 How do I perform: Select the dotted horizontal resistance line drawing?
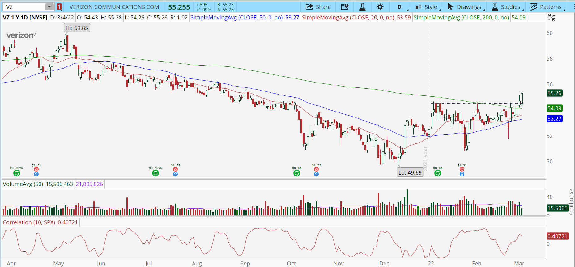[x=478, y=104]
